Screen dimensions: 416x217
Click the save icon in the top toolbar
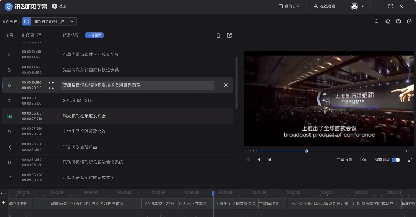point(398,22)
